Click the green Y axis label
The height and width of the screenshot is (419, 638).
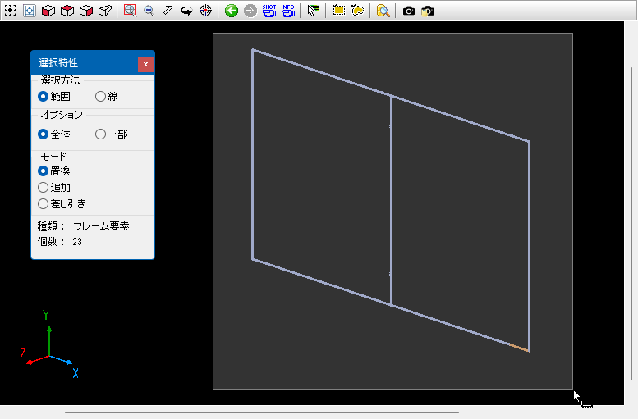[46, 315]
